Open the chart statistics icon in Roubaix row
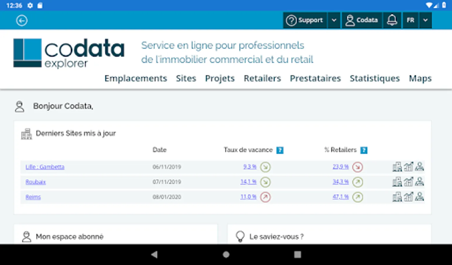This screenshot has width=452, height=265. [408, 182]
